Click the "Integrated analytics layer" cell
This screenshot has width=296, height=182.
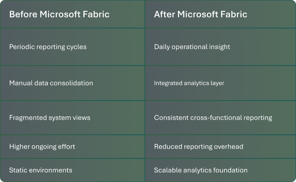189,83
